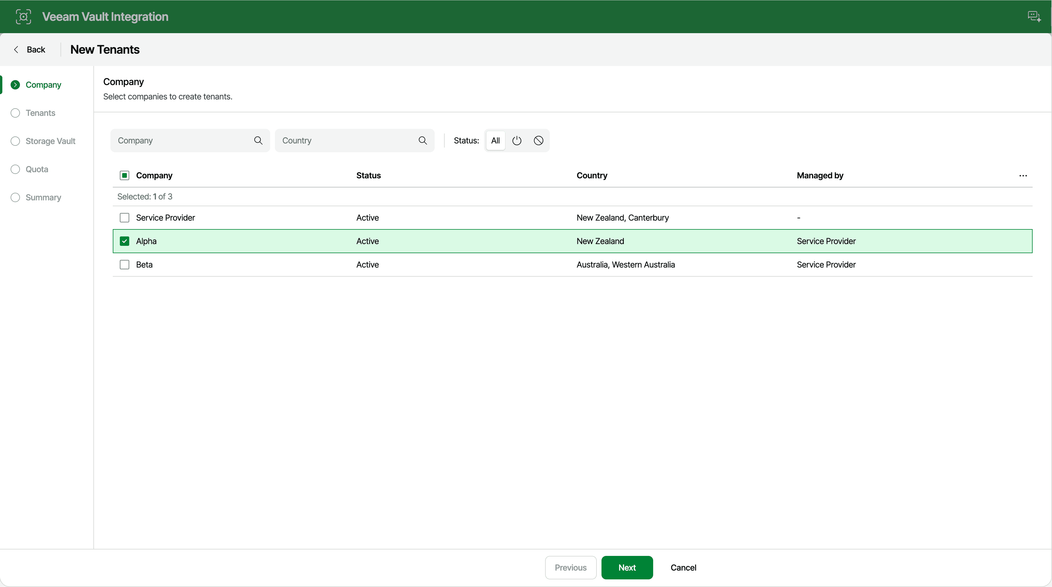1052x587 pixels.
Task: Click the search icon in Company filter
Action: click(258, 140)
